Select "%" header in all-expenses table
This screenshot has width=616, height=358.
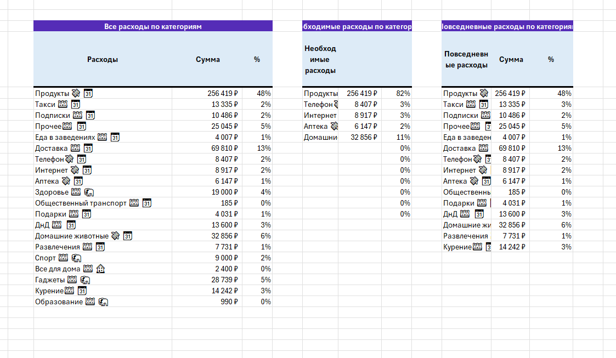pyautogui.click(x=257, y=59)
